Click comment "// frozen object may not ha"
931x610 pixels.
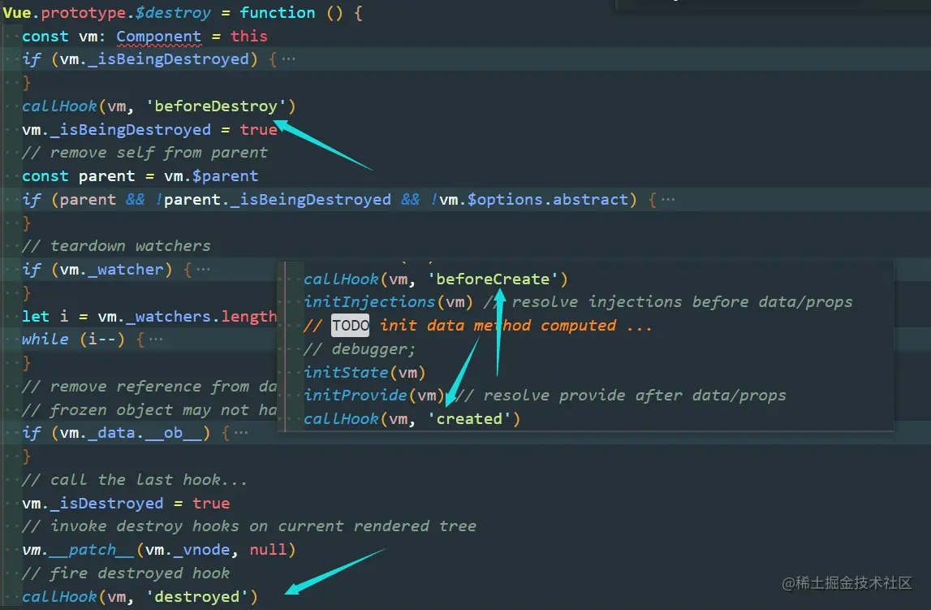149,410
